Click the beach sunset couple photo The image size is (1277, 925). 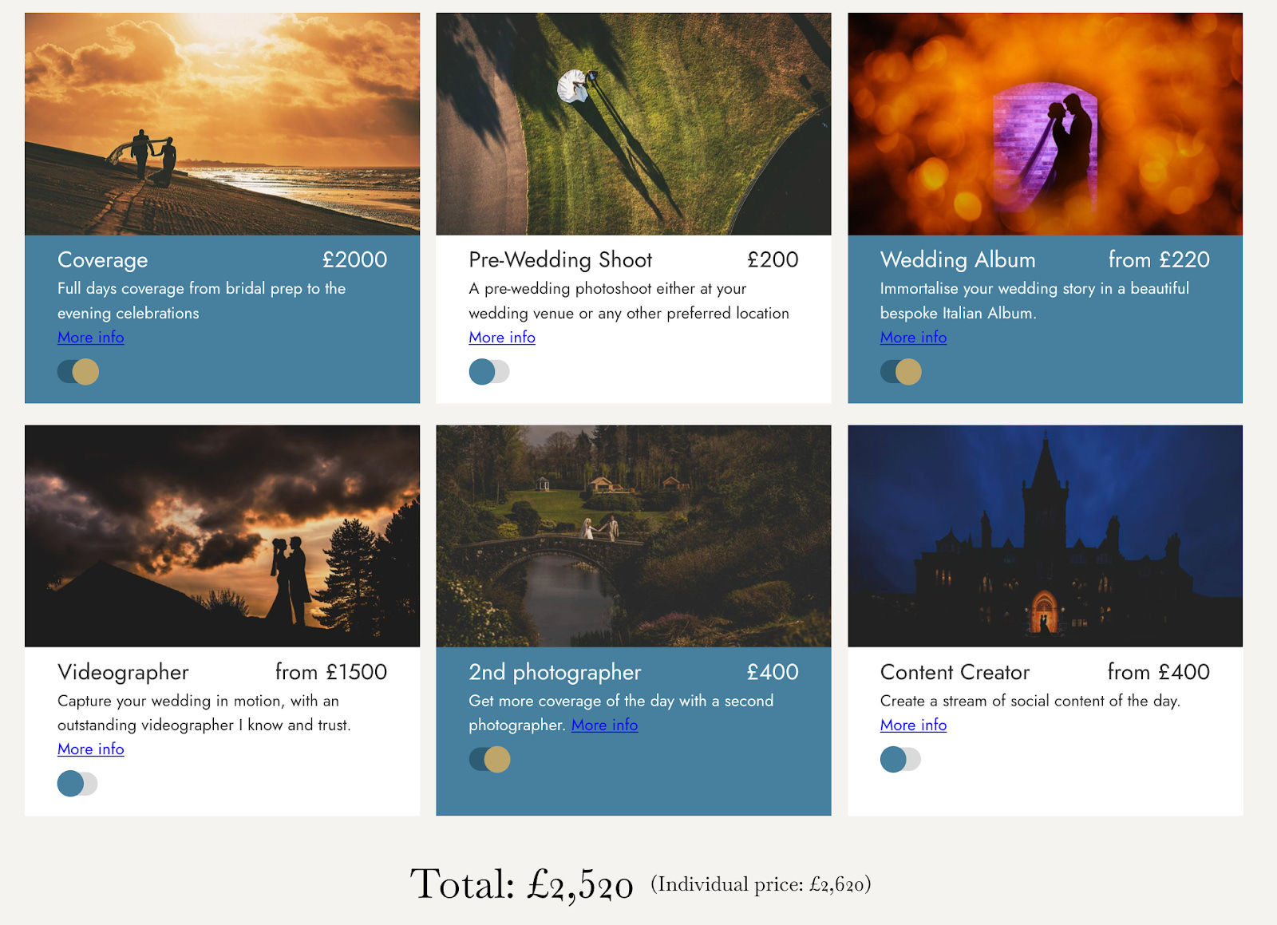[x=222, y=124]
